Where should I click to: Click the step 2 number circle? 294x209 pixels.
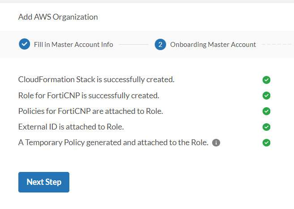coord(160,44)
